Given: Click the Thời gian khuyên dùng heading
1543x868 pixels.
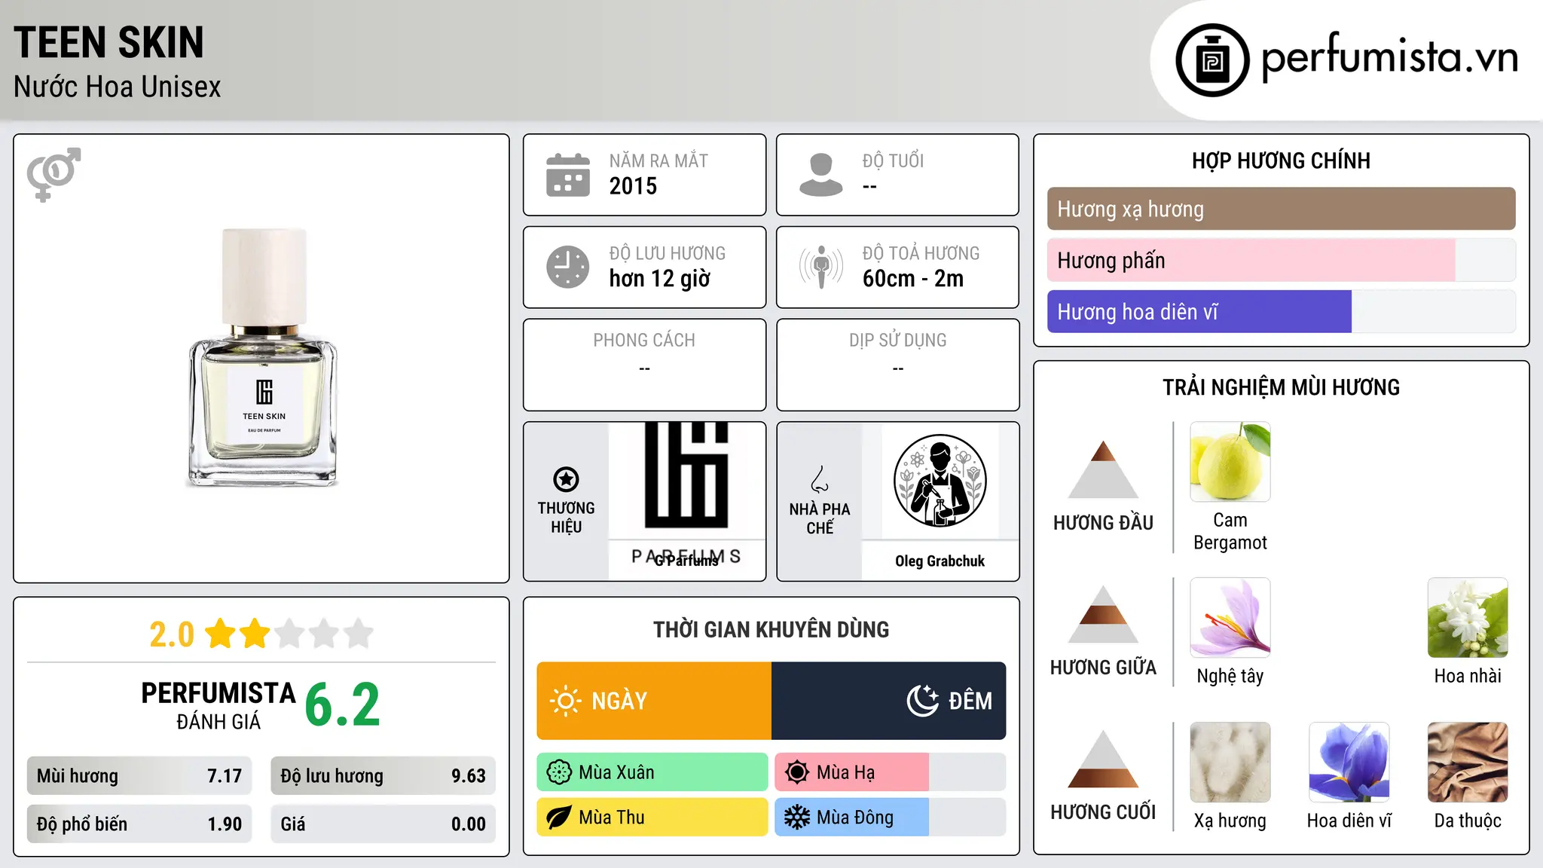Looking at the screenshot, I should pyautogui.click(x=771, y=630).
